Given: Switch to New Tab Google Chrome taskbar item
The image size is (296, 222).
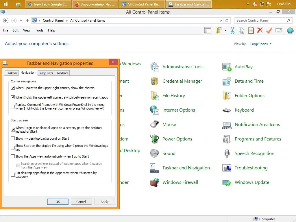Looking at the screenshot, I should (x=48, y=4).
